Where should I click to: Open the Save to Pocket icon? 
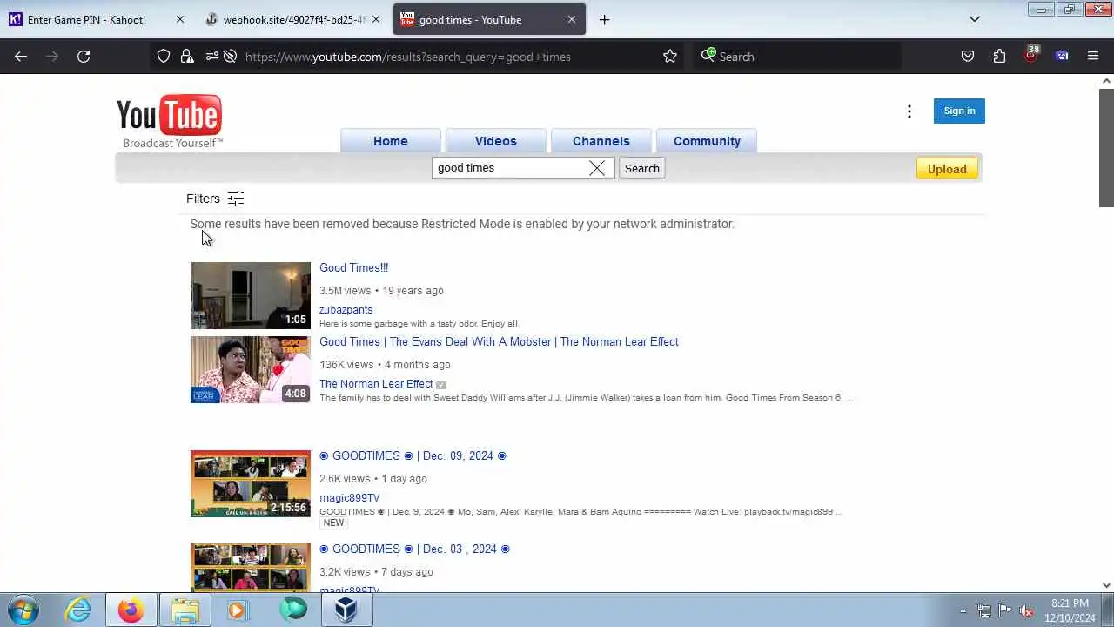pyautogui.click(x=968, y=57)
